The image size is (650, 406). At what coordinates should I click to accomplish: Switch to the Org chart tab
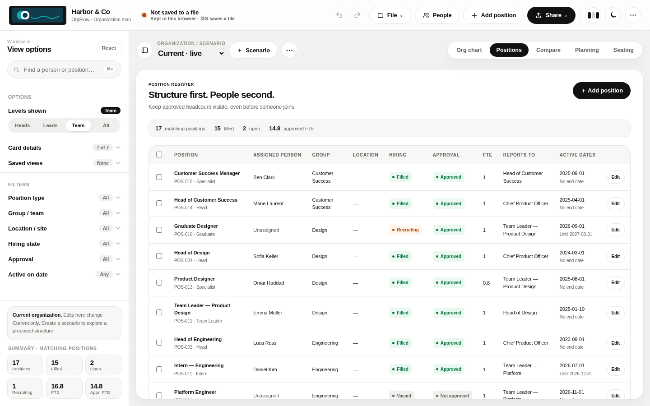(469, 50)
